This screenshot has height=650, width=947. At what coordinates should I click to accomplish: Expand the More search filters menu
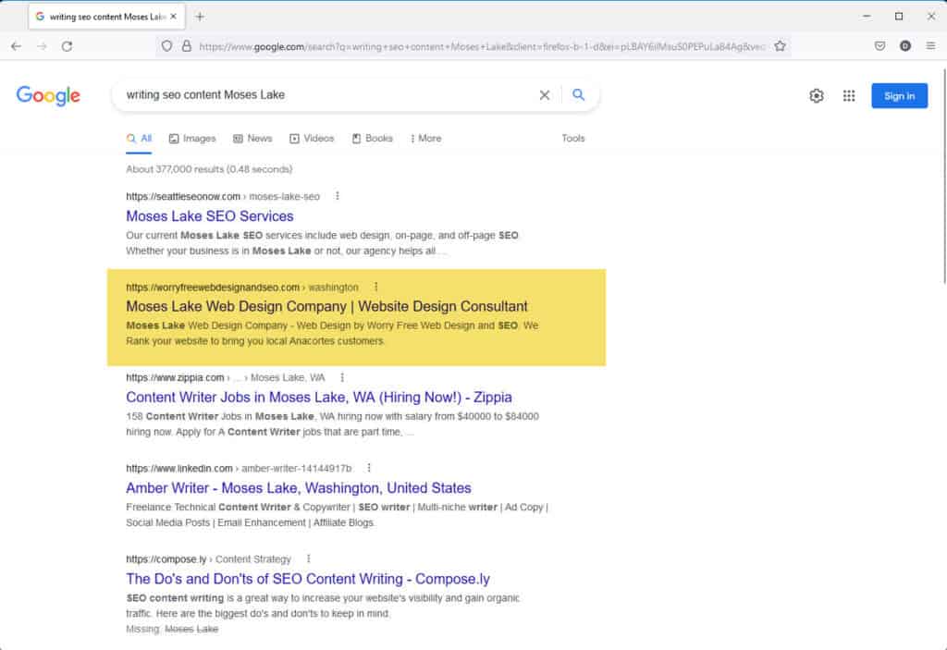425,139
